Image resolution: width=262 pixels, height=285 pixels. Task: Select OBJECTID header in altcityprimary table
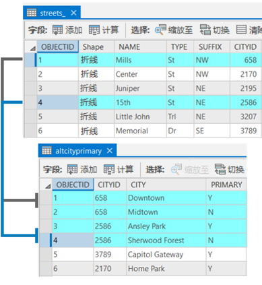pyautogui.click(x=73, y=185)
